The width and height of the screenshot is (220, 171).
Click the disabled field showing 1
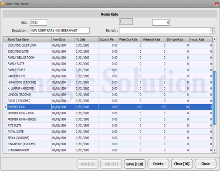pyautogui.click(x=126, y=22)
